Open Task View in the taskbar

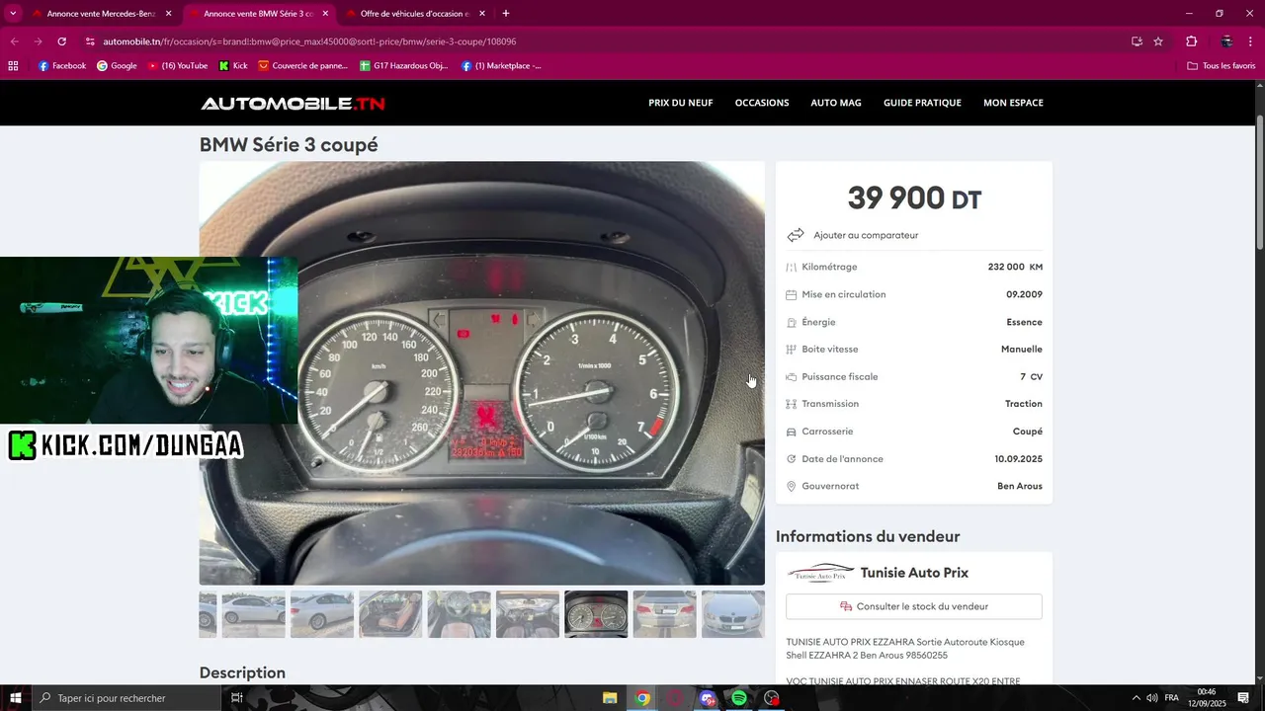click(x=237, y=698)
